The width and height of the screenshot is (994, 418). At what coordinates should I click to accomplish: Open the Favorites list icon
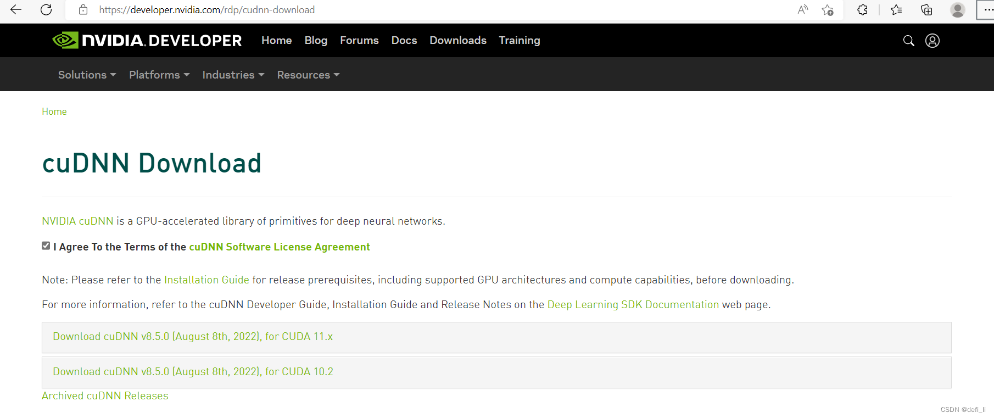tap(896, 9)
